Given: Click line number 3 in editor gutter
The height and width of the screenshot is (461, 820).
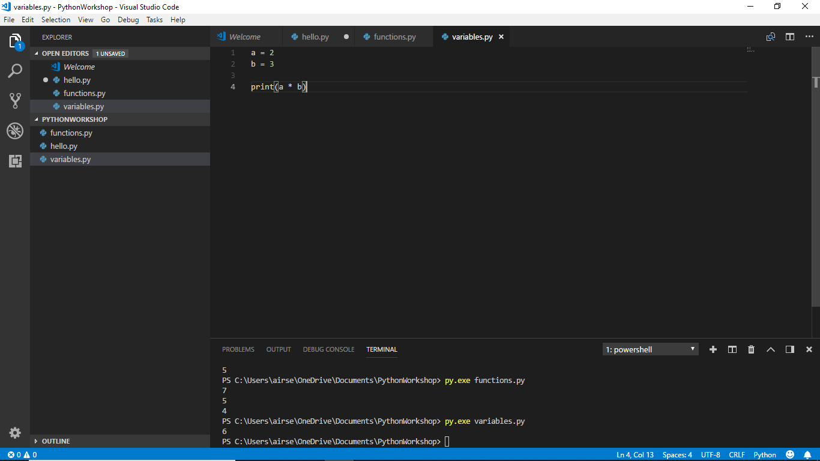Looking at the screenshot, I should tap(233, 75).
